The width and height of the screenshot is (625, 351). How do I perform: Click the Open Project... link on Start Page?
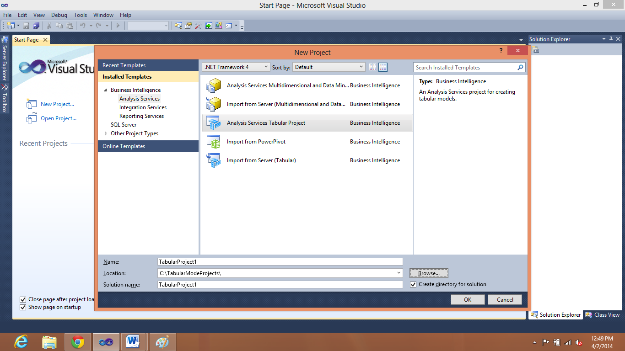pyautogui.click(x=59, y=118)
